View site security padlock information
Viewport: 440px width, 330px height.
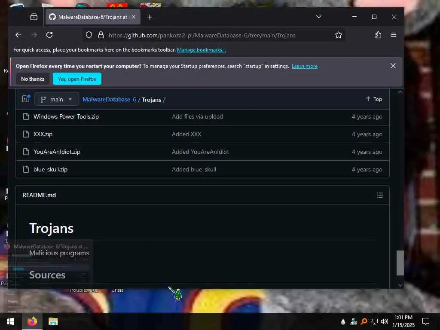(x=101, y=35)
